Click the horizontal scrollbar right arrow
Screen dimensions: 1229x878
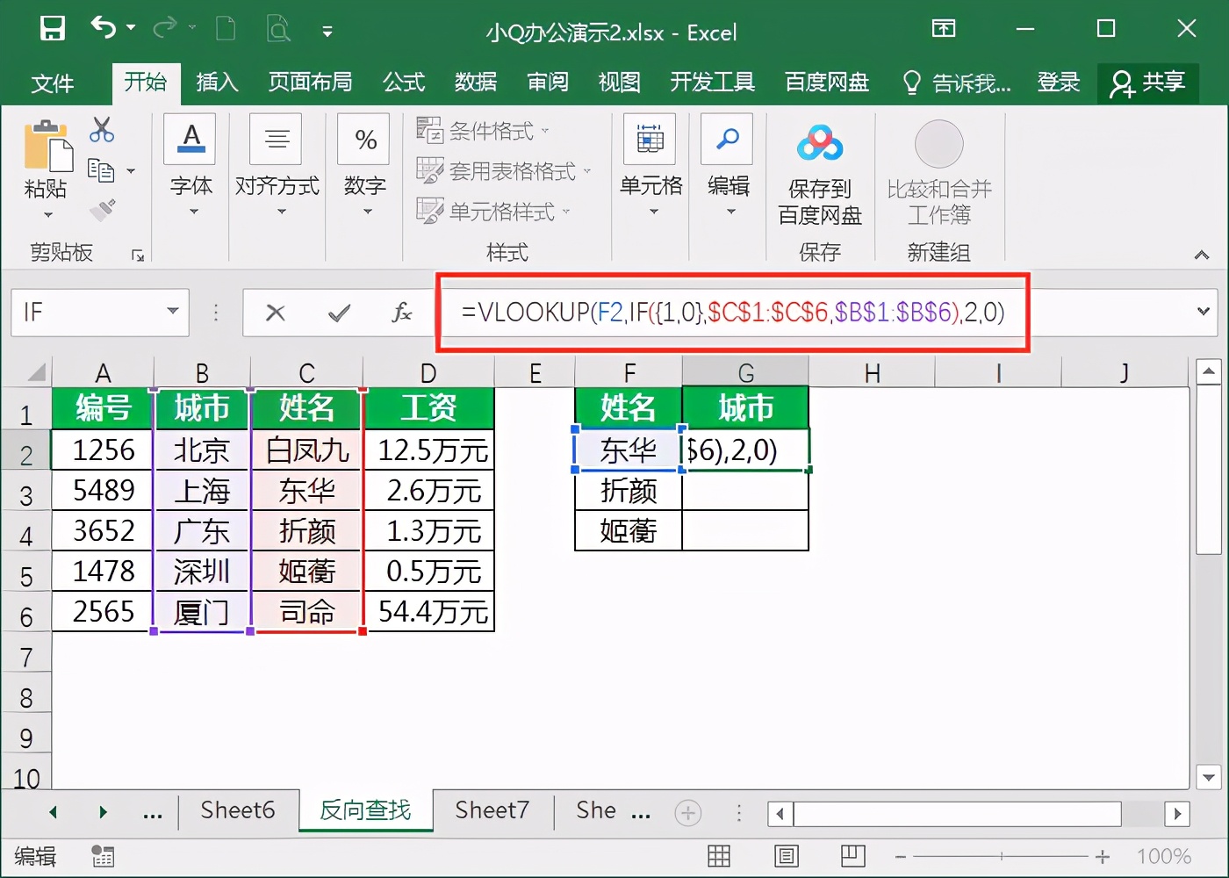point(1177,814)
